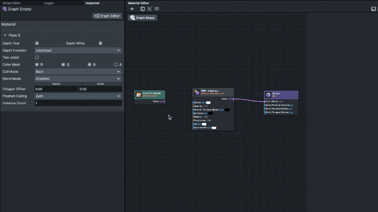378x212 pixels.
Task: Click the frame icon in Material Editor toolbar
Action: 150,9
